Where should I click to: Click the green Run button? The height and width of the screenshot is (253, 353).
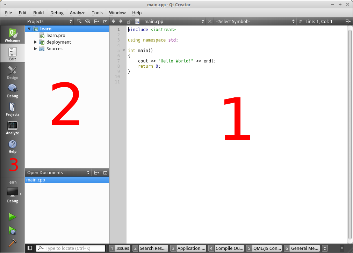(x=13, y=217)
